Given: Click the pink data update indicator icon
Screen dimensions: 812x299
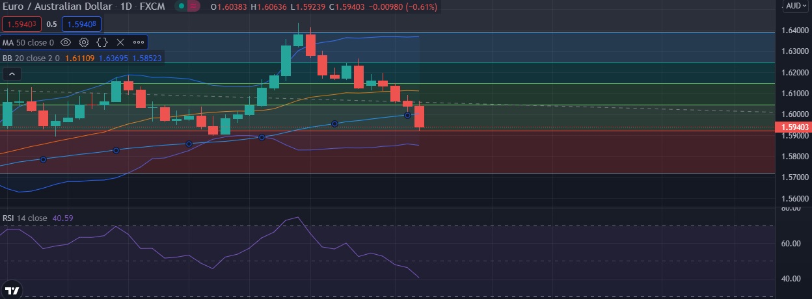Looking at the screenshot, I should pos(195,7).
